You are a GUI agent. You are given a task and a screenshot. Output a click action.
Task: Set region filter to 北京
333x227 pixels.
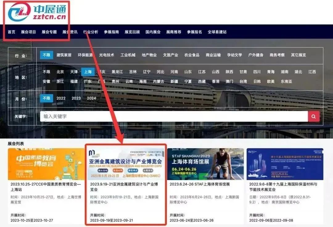(x=60, y=72)
